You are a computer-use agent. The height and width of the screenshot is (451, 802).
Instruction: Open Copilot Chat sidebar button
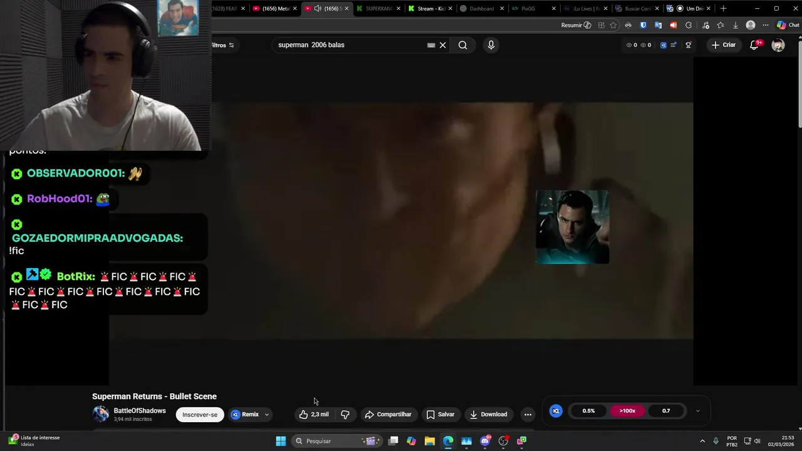click(x=788, y=25)
